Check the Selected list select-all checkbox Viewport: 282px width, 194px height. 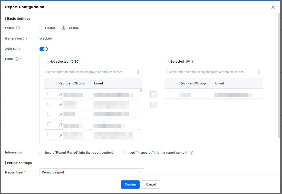[x=167, y=62]
